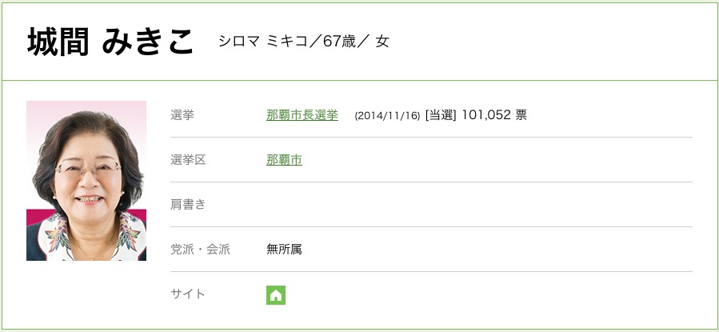Click the election date (2014/11/16)

[387, 116]
